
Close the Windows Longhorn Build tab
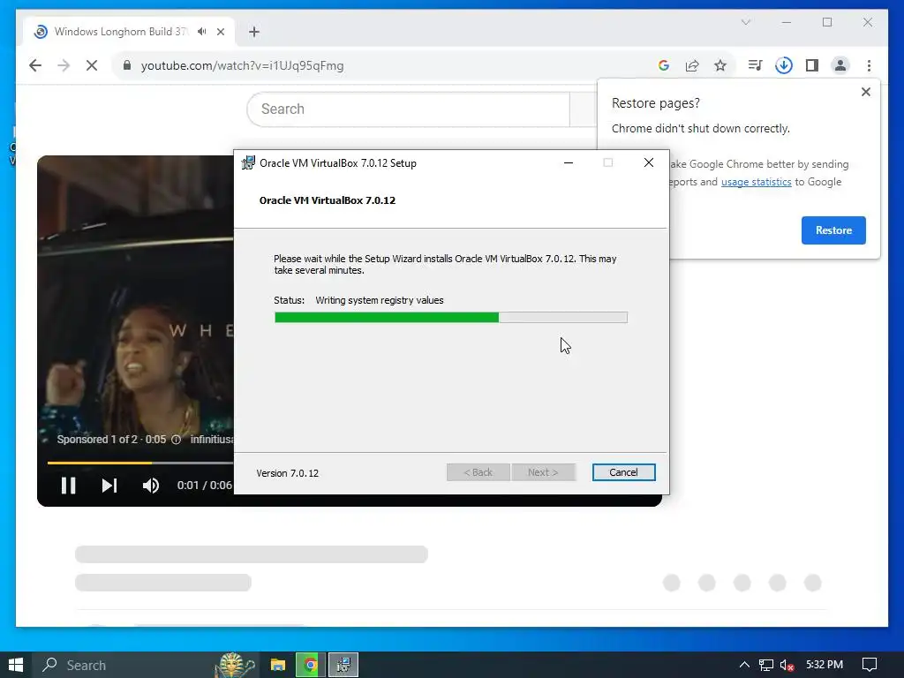pyautogui.click(x=220, y=32)
